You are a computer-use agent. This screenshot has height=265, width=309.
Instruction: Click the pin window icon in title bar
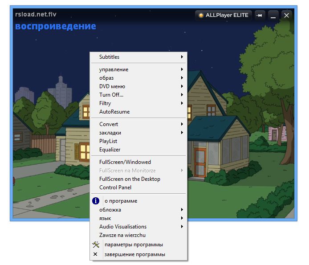pos(259,16)
